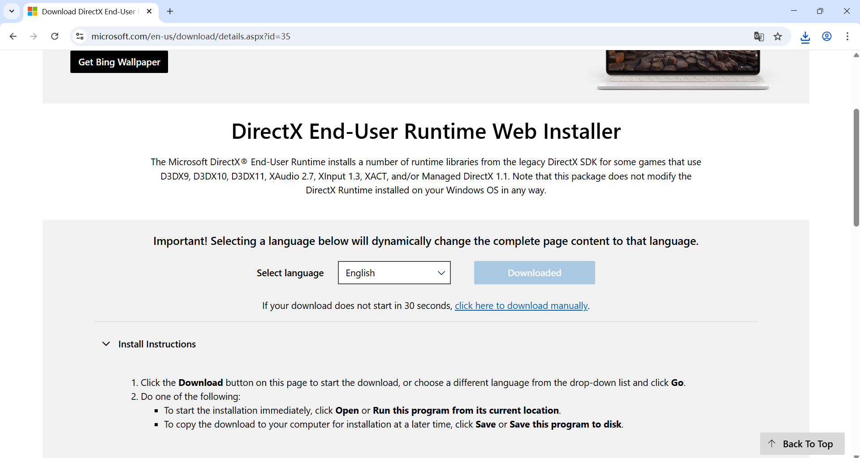Click the Get Bing Wallpaper button
860x458 pixels.
(119, 62)
